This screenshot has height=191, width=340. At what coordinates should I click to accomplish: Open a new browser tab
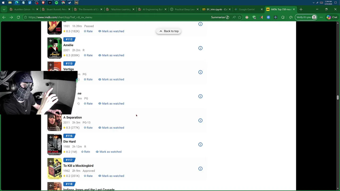[x=301, y=9]
